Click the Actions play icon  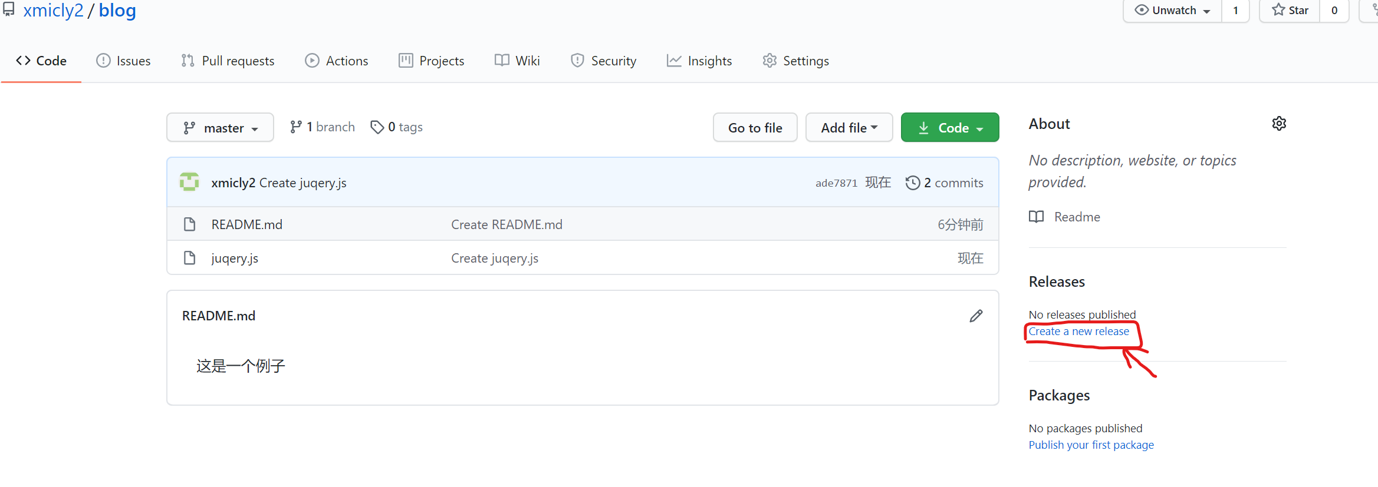pyautogui.click(x=312, y=60)
